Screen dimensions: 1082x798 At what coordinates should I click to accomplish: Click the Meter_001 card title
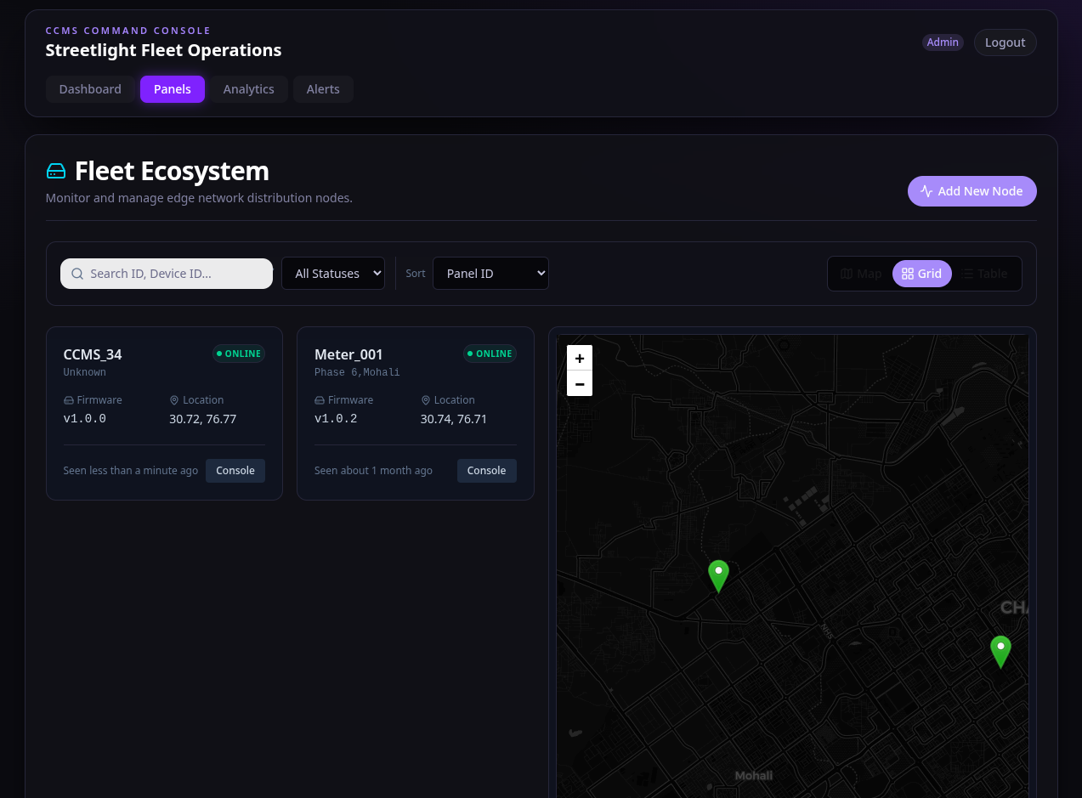[x=348, y=354]
